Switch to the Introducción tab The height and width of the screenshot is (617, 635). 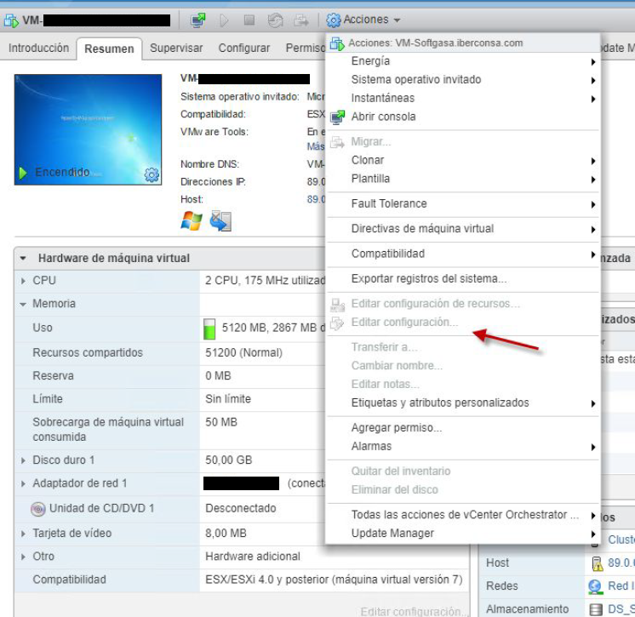pos(38,48)
